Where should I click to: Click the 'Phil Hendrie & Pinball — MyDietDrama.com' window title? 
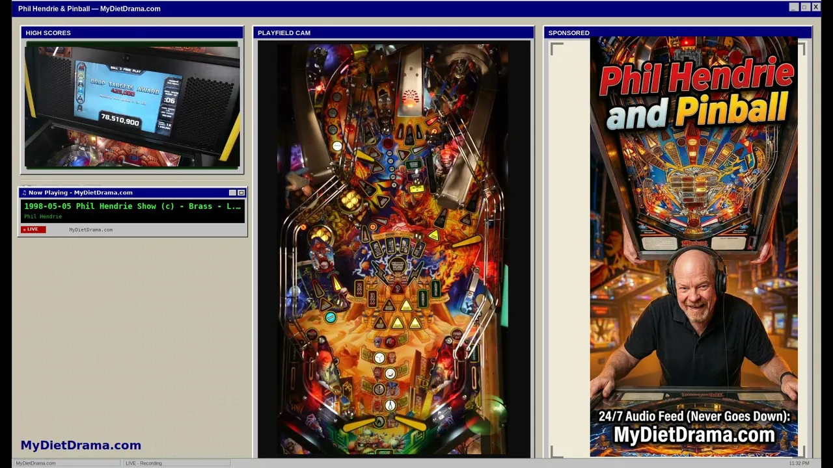89,8
